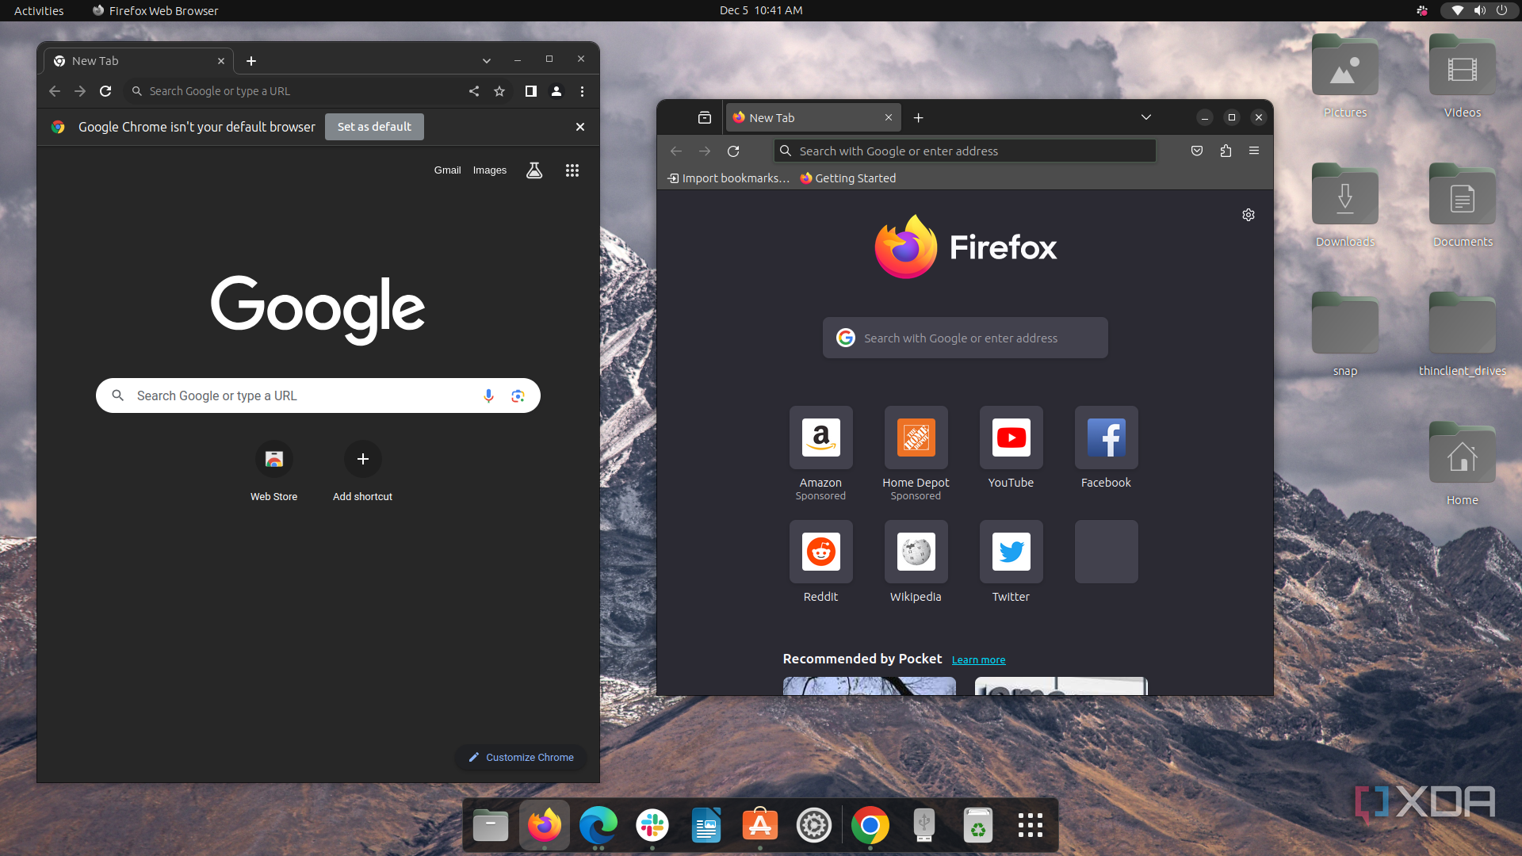This screenshot has width=1522, height=856.
Task: Open Firefox View icon
Action: click(705, 117)
